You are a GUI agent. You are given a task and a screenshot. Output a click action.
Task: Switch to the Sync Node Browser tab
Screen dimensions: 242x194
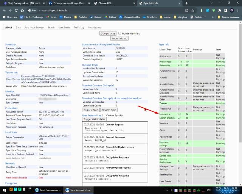tap(34, 27)
